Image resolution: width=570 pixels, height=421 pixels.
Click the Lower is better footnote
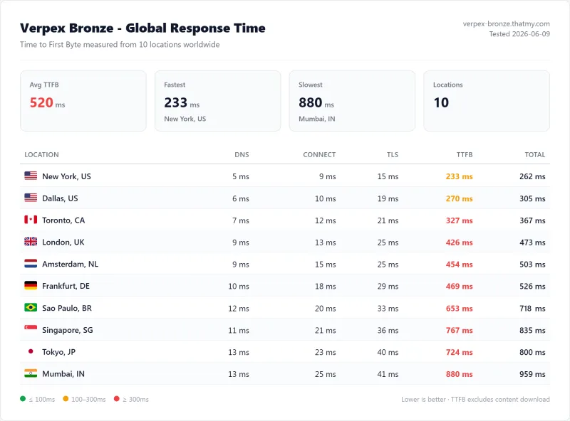tap(475, 399)
